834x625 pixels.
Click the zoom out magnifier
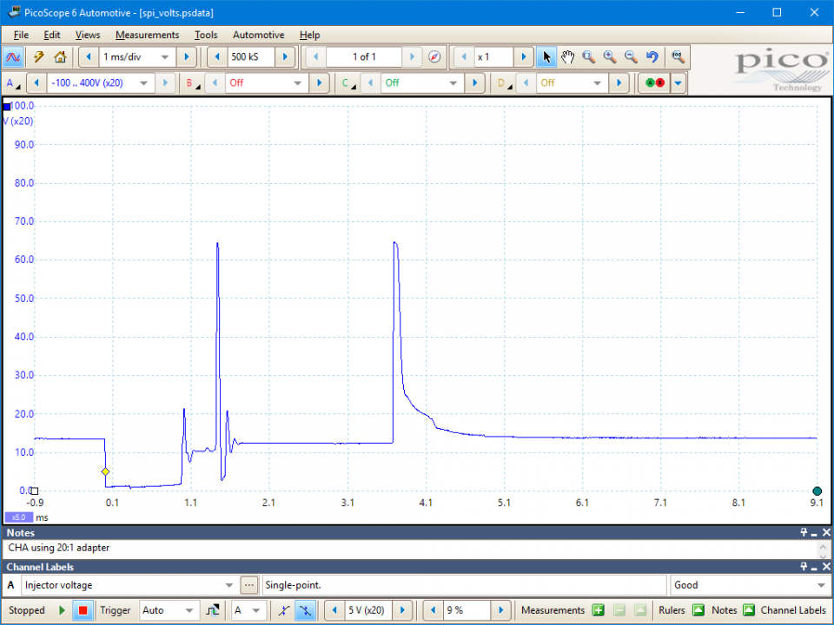pyautogui.click(x=631, y=57)
